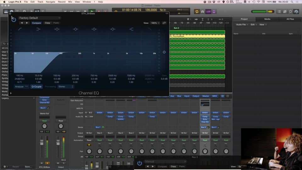302x170 pixels.
Task: Filter the mixer by Bus channels
Action: point(179,96)
